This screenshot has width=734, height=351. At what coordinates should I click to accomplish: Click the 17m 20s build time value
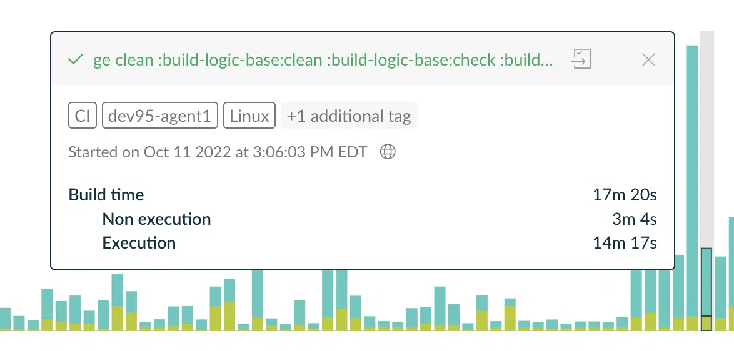pyautogui.click(x=625, y=194)
